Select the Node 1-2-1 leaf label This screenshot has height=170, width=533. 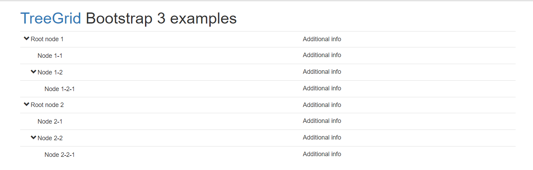(59, 89)
